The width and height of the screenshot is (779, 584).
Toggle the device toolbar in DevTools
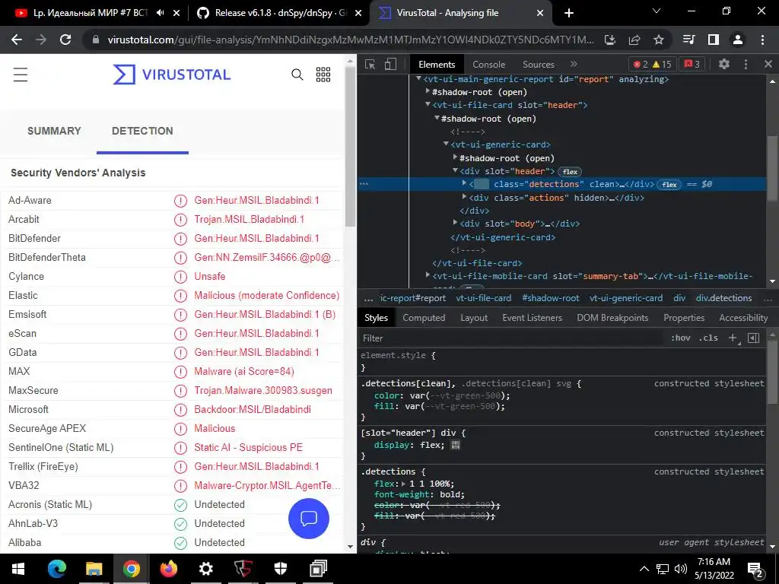[x=390, y=64]
